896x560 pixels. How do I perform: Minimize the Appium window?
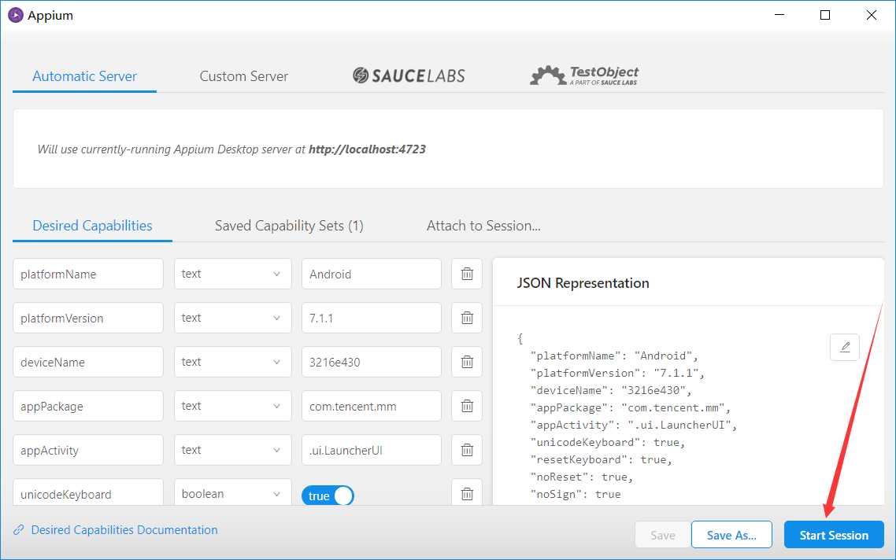pos(779,15)
